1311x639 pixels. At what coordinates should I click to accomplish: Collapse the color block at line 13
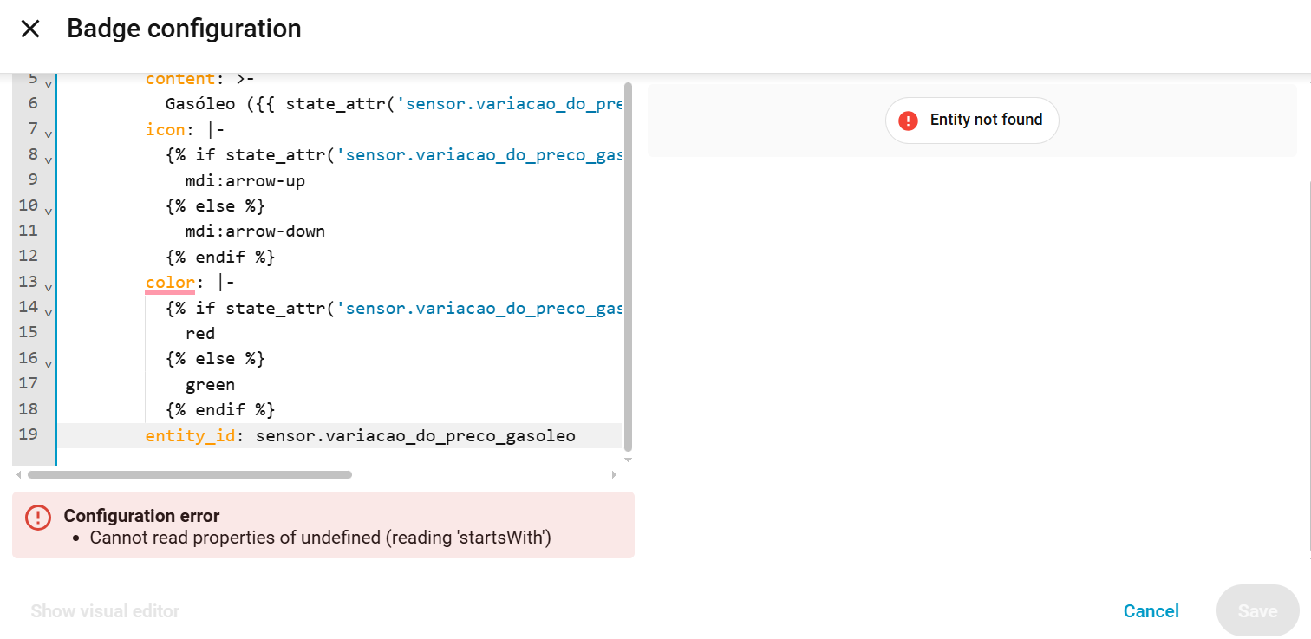(48, 287)
